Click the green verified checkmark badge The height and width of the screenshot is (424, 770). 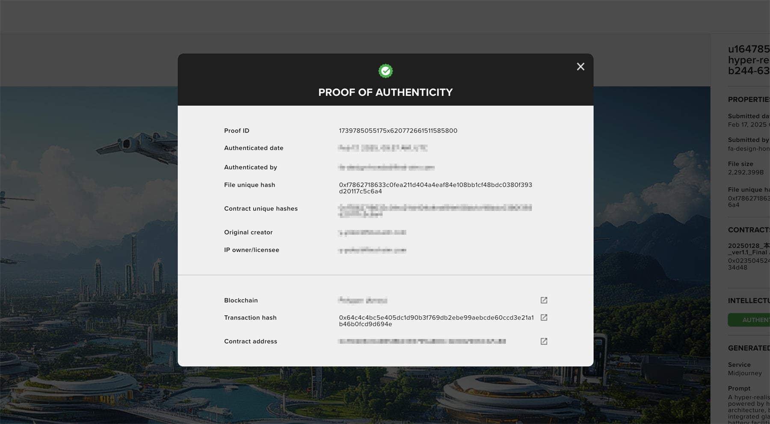[x=385, y=71]
